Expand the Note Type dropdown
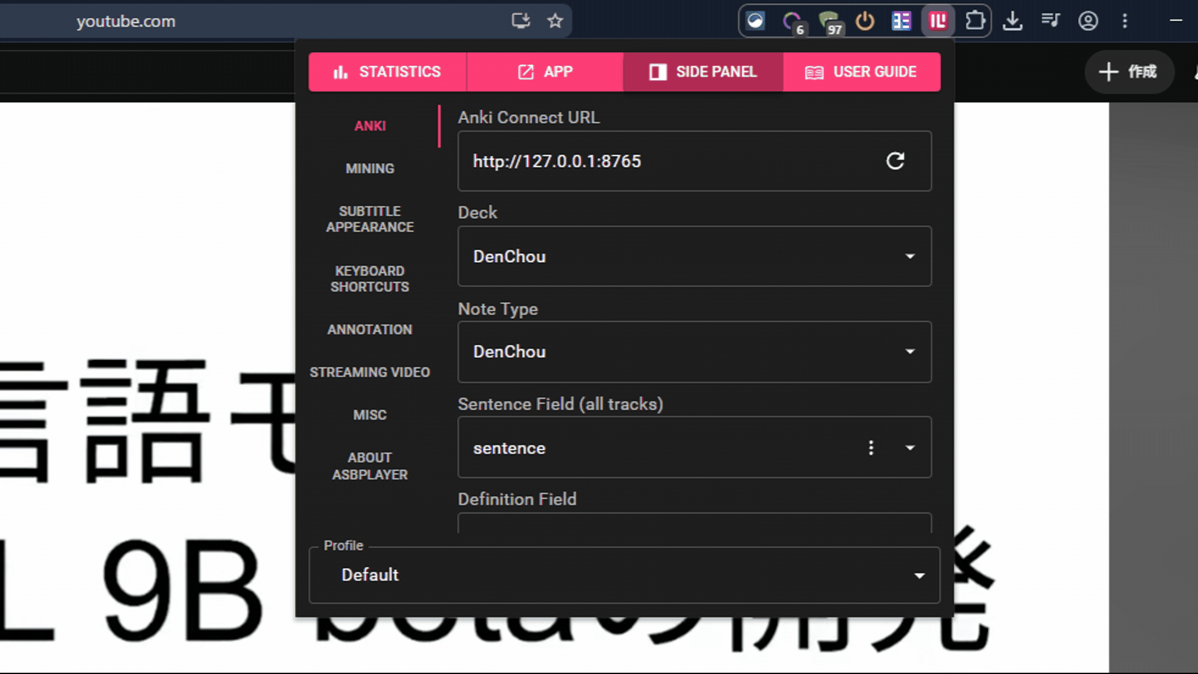Image resolution: width=1198 pixels, height=674 pixels. (x=694, y=352)
